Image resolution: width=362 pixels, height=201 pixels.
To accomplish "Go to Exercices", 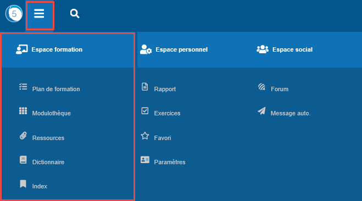I will pyautogui.click(x=167, y=113).
